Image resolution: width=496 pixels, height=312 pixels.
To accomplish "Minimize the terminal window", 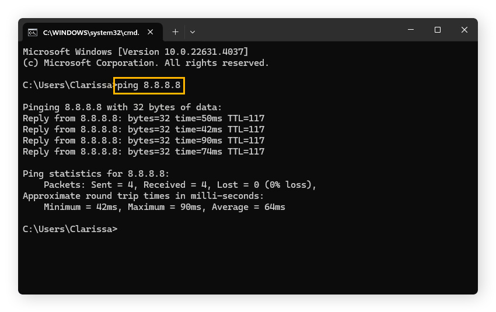I will [x=411, y=30].
